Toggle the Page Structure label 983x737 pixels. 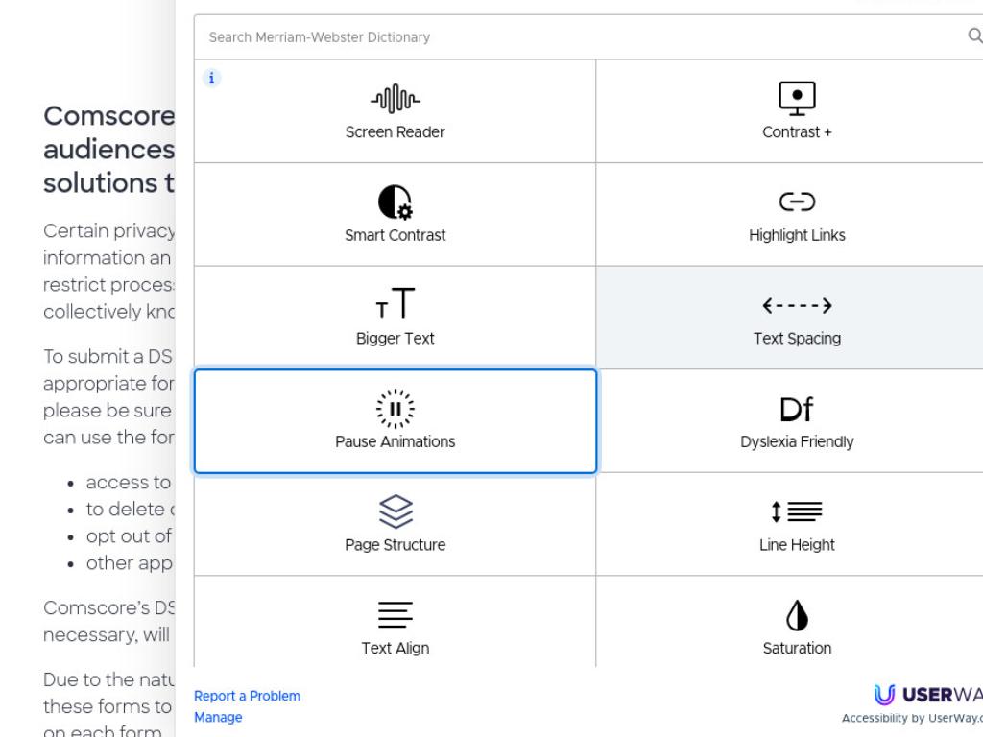pyautogui.click(x=395, y=545)
